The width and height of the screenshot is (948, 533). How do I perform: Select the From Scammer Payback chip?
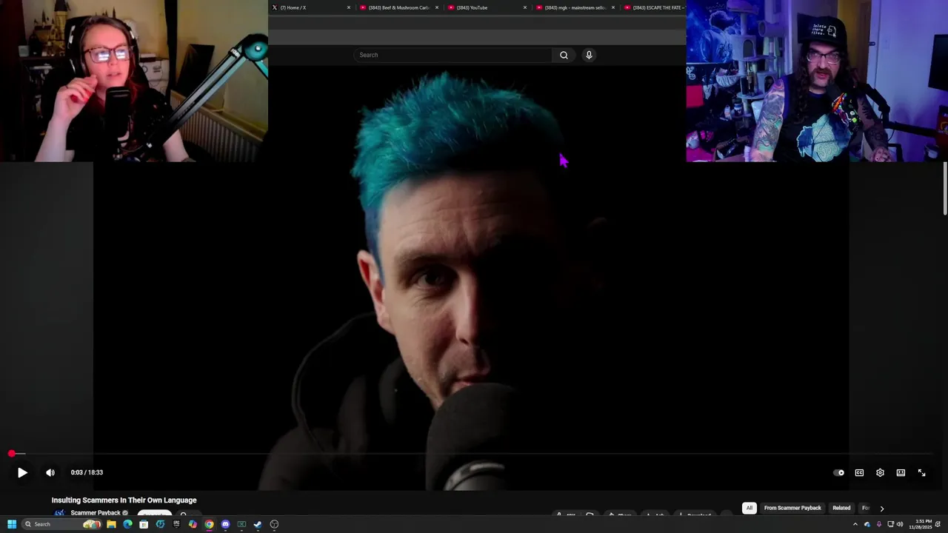pyautogui.click(x=792, y=508)
